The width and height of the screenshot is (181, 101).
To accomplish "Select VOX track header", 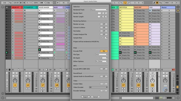I will pyautogui.click(x=155, y=7).
